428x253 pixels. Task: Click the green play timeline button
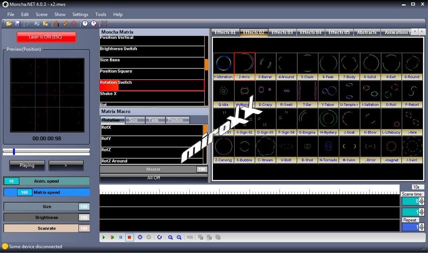pos(104,237)
